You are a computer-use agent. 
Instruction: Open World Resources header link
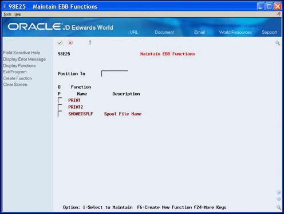click(235, 32)
